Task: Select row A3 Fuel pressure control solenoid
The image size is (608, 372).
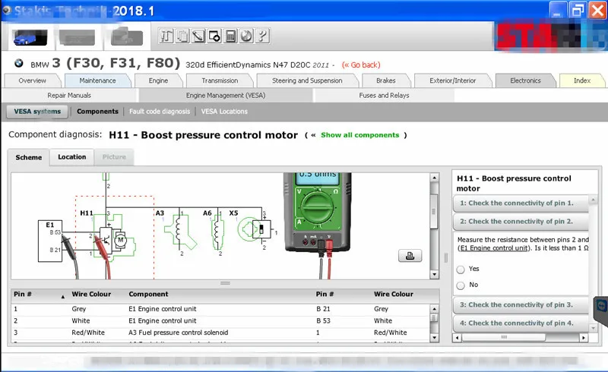Action: [220, 333]
